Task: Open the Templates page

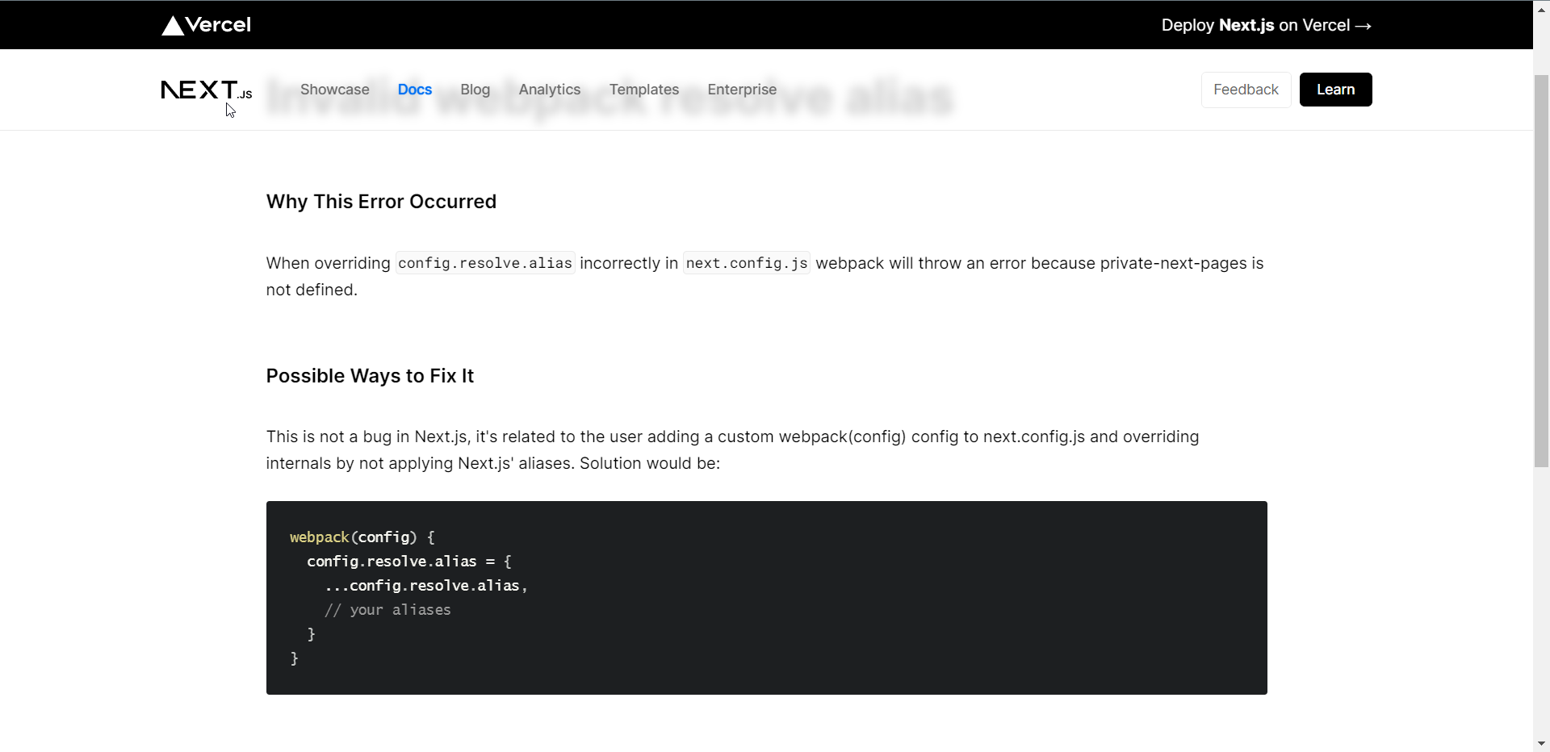Action: [644, 90]
